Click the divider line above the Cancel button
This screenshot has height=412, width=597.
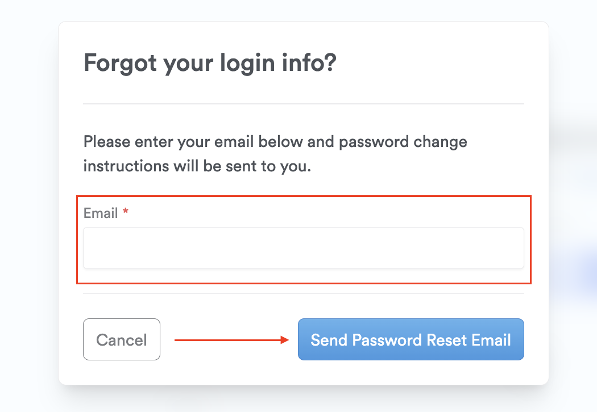(303, 293)
